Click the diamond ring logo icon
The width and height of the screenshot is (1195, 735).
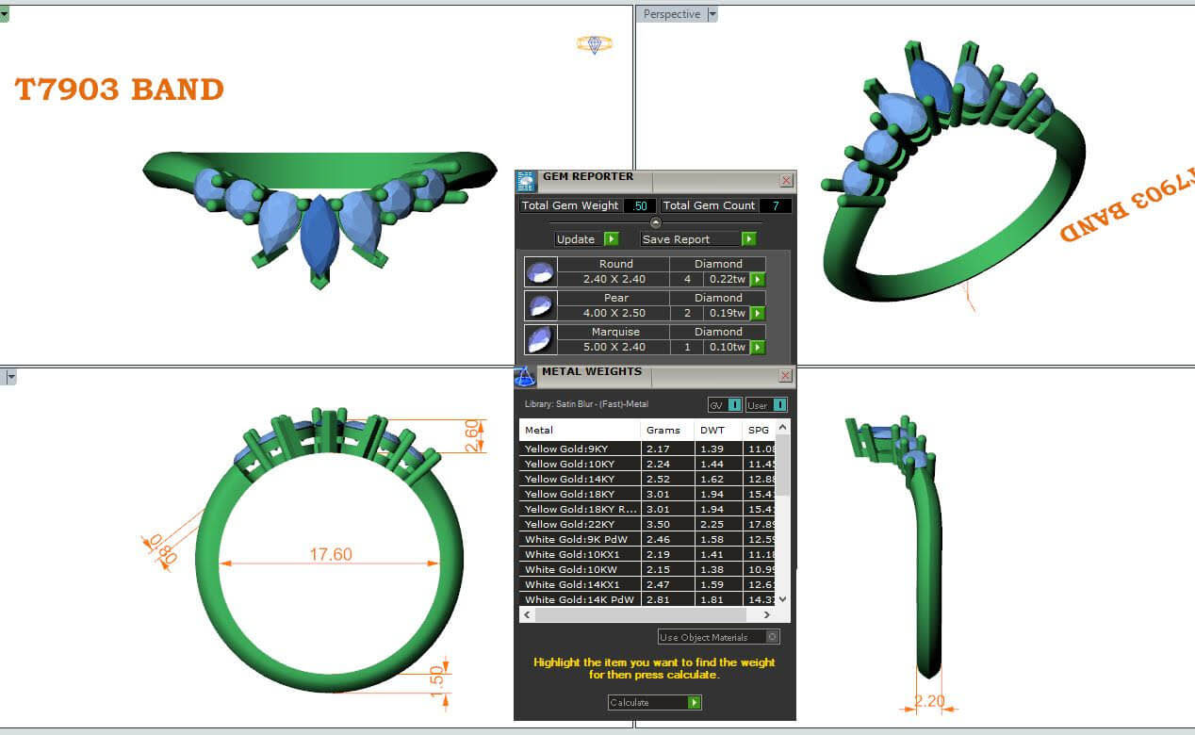click(x=594, y=44)
